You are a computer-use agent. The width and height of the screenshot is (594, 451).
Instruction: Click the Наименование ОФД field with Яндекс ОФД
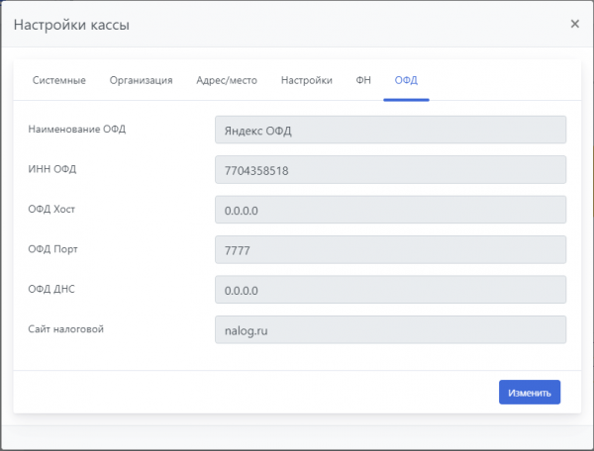point(390,130)
